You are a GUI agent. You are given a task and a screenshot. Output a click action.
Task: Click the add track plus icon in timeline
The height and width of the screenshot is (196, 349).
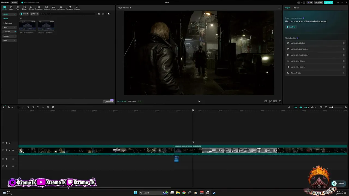(x=4, y=107)
